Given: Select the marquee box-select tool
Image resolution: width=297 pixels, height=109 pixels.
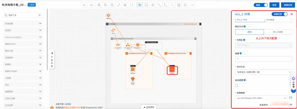Looking at the screenshot, I should (146, 5).
